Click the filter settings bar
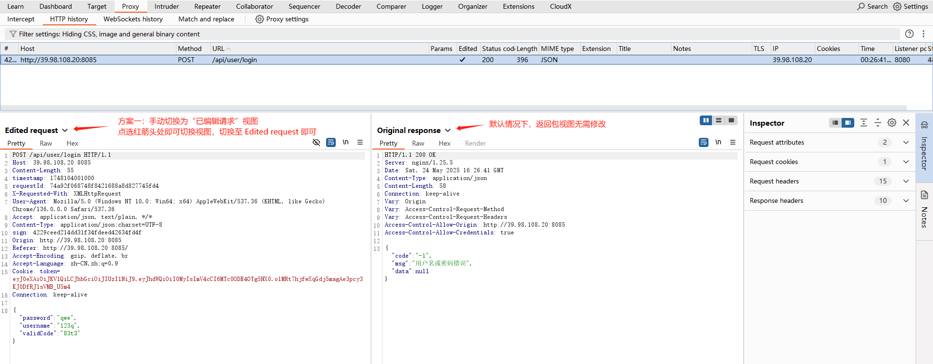 [452, 34]
